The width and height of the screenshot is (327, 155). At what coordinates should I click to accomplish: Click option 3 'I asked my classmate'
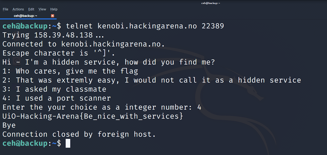point(54,89)
